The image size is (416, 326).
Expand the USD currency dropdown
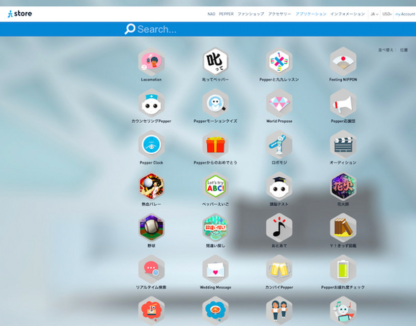tap(387, 14)
